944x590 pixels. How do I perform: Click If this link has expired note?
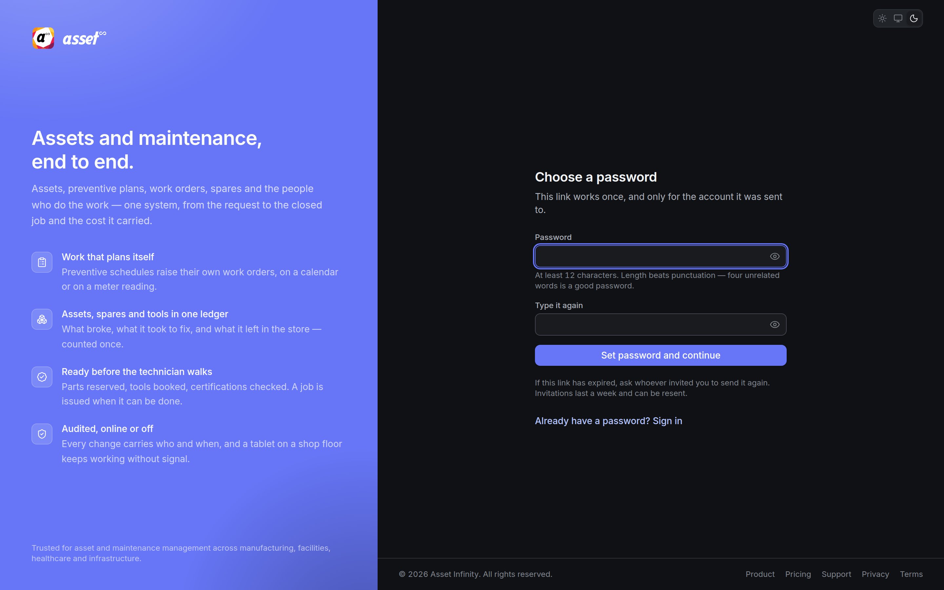(x=652, y=388)
